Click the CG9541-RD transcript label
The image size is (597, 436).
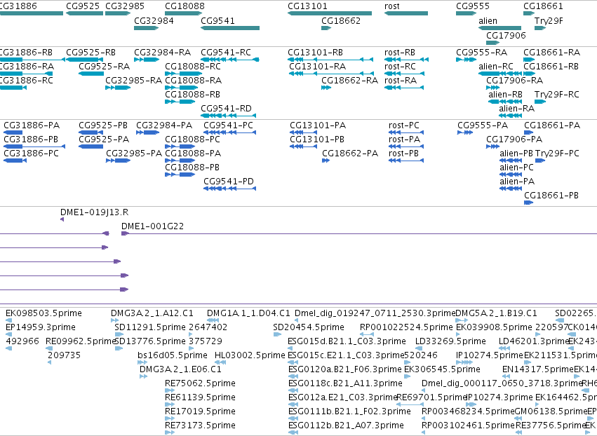226,109
